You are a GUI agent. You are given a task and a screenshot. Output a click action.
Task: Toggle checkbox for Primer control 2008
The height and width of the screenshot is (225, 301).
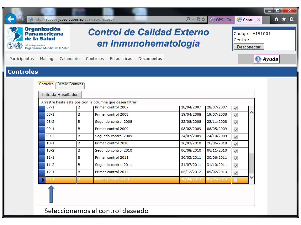[x=235, y=115]
